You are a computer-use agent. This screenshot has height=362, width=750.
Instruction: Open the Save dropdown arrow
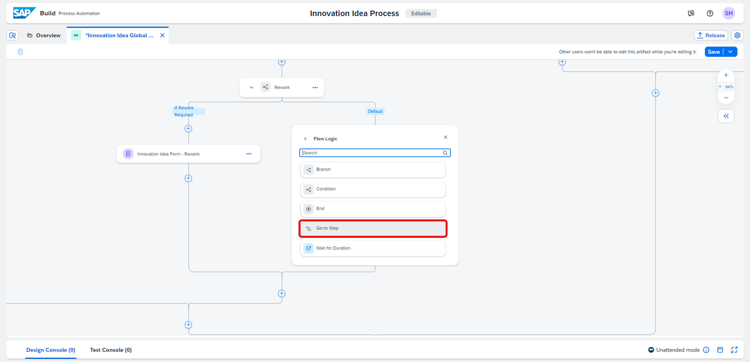click(x=731, y=51)
